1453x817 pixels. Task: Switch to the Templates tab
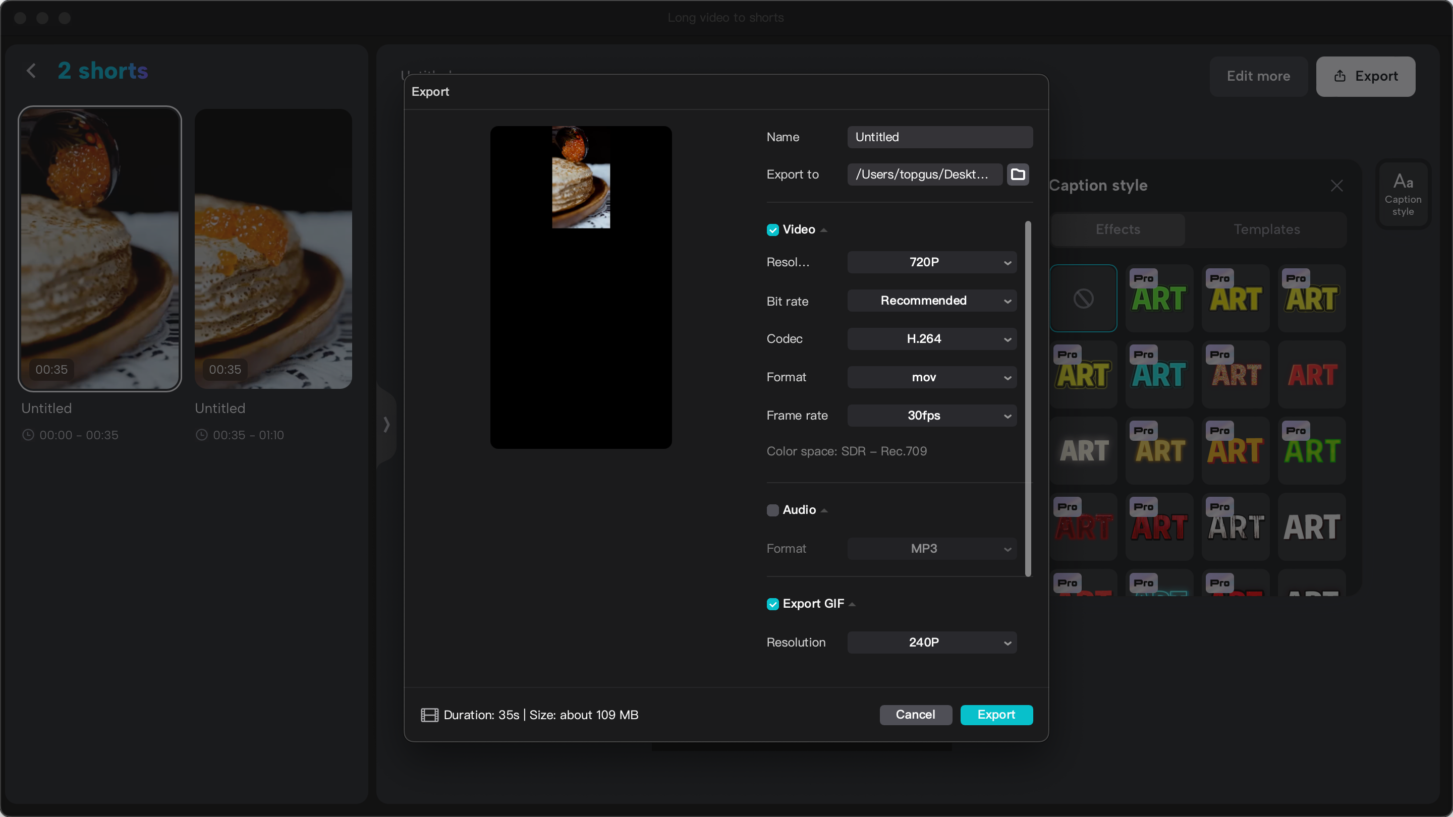(x=1266, y=229)
